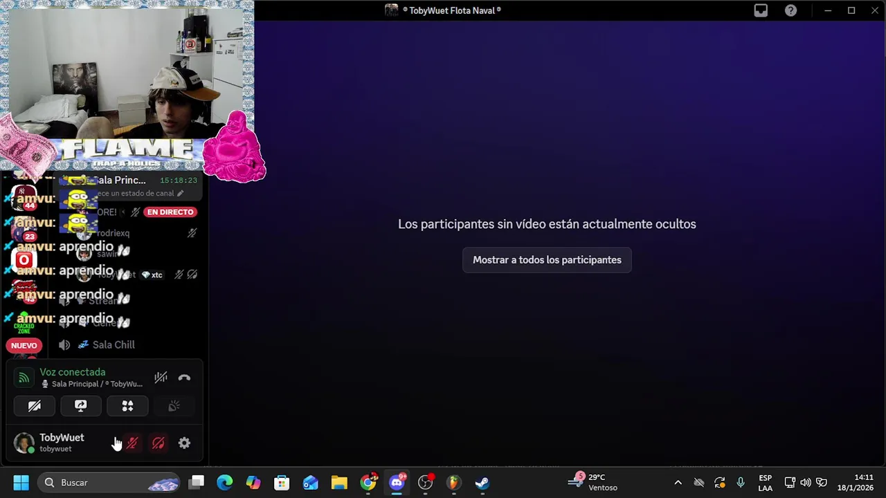Open the soundboard button
This screenshot has width=886, height=498.
pos(174,406)
